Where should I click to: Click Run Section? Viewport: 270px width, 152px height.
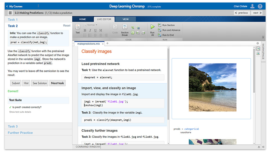click(166, 25)
